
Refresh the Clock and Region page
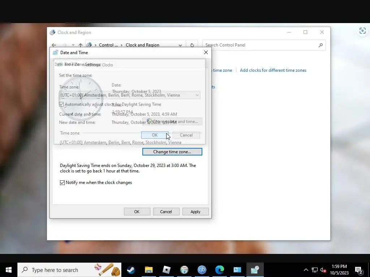[x=192, y=45]
